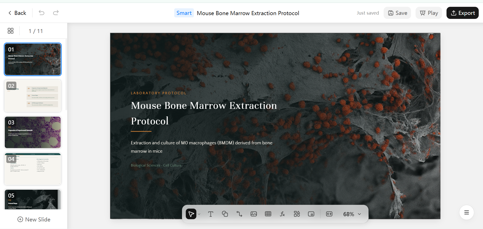Select the 'LABORATORY PROTOCOL' label text
Image resolution: width=483 pixels, height=229 pixels.
(159, 93)
